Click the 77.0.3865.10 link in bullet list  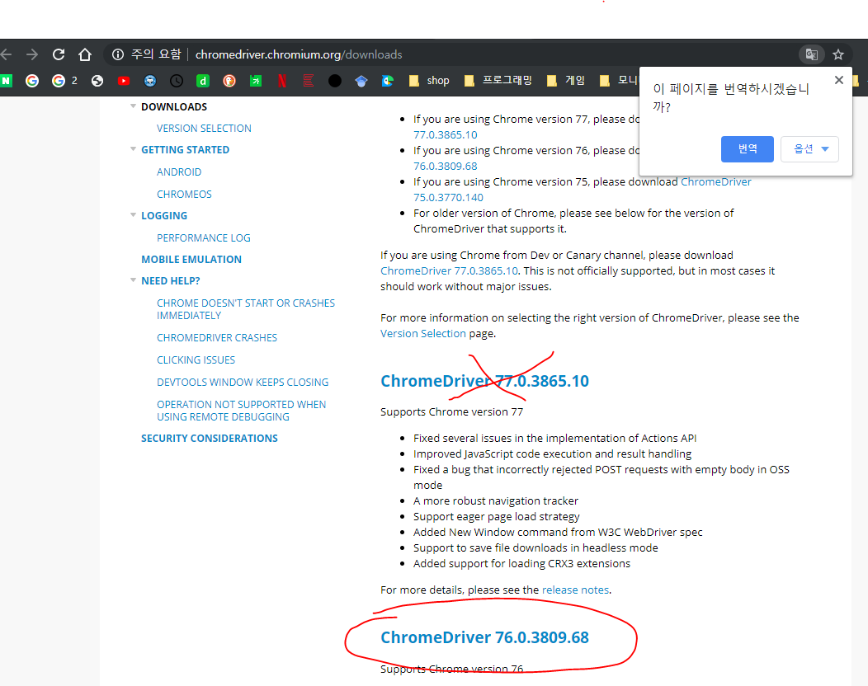pos(445,135)
